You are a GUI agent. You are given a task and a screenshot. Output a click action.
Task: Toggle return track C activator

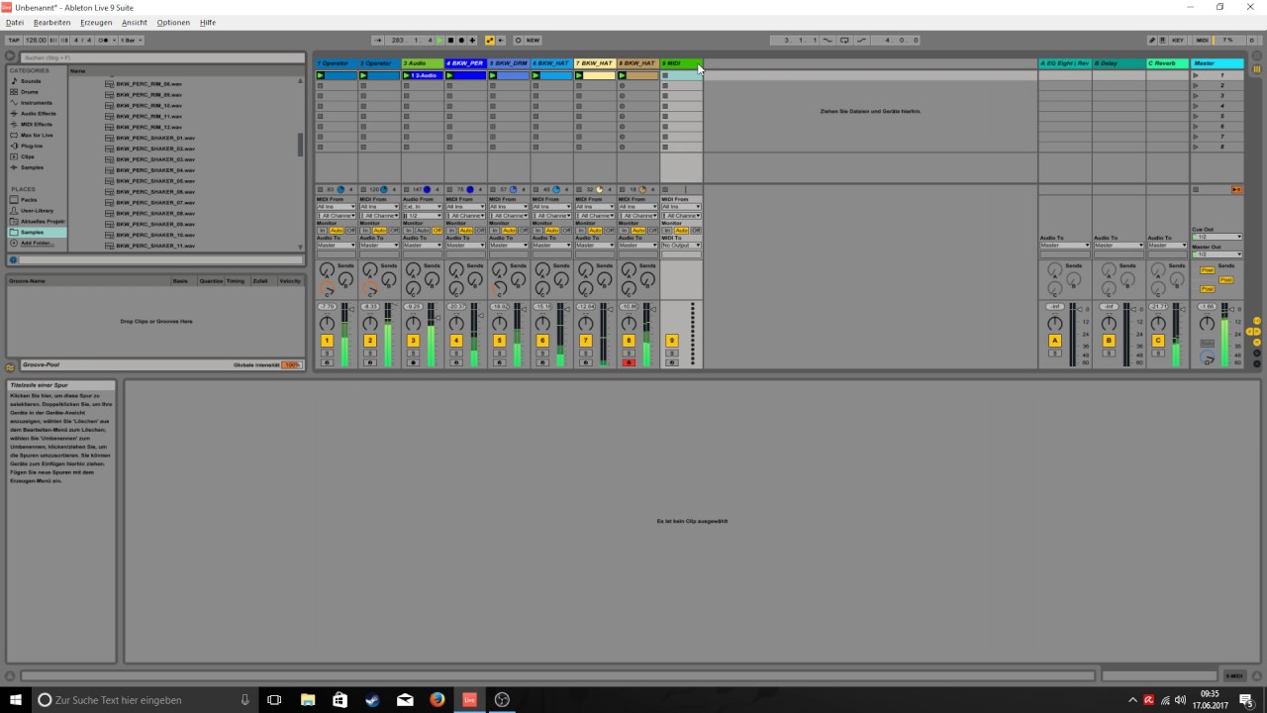pyautogui.click(x=1158, y=340)
